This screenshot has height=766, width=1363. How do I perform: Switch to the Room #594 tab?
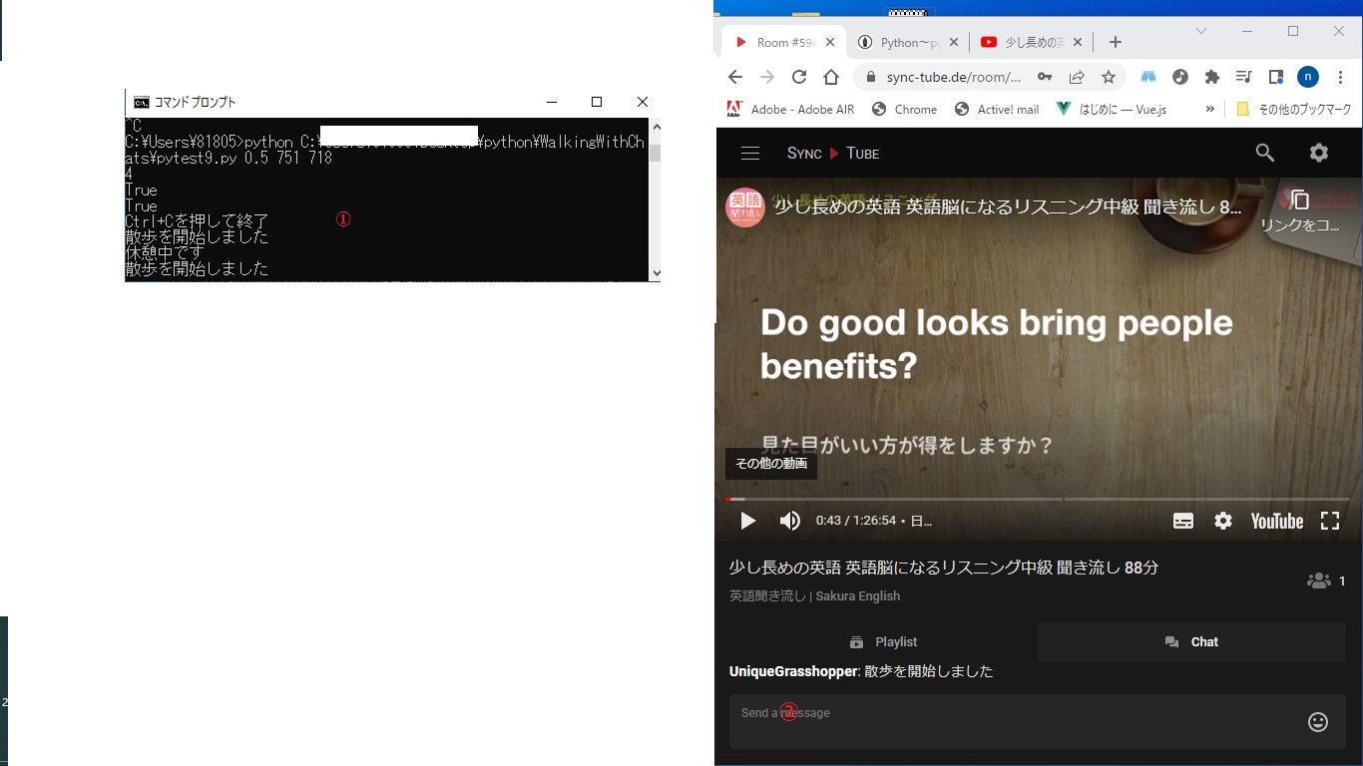click(x=784, y=42)
